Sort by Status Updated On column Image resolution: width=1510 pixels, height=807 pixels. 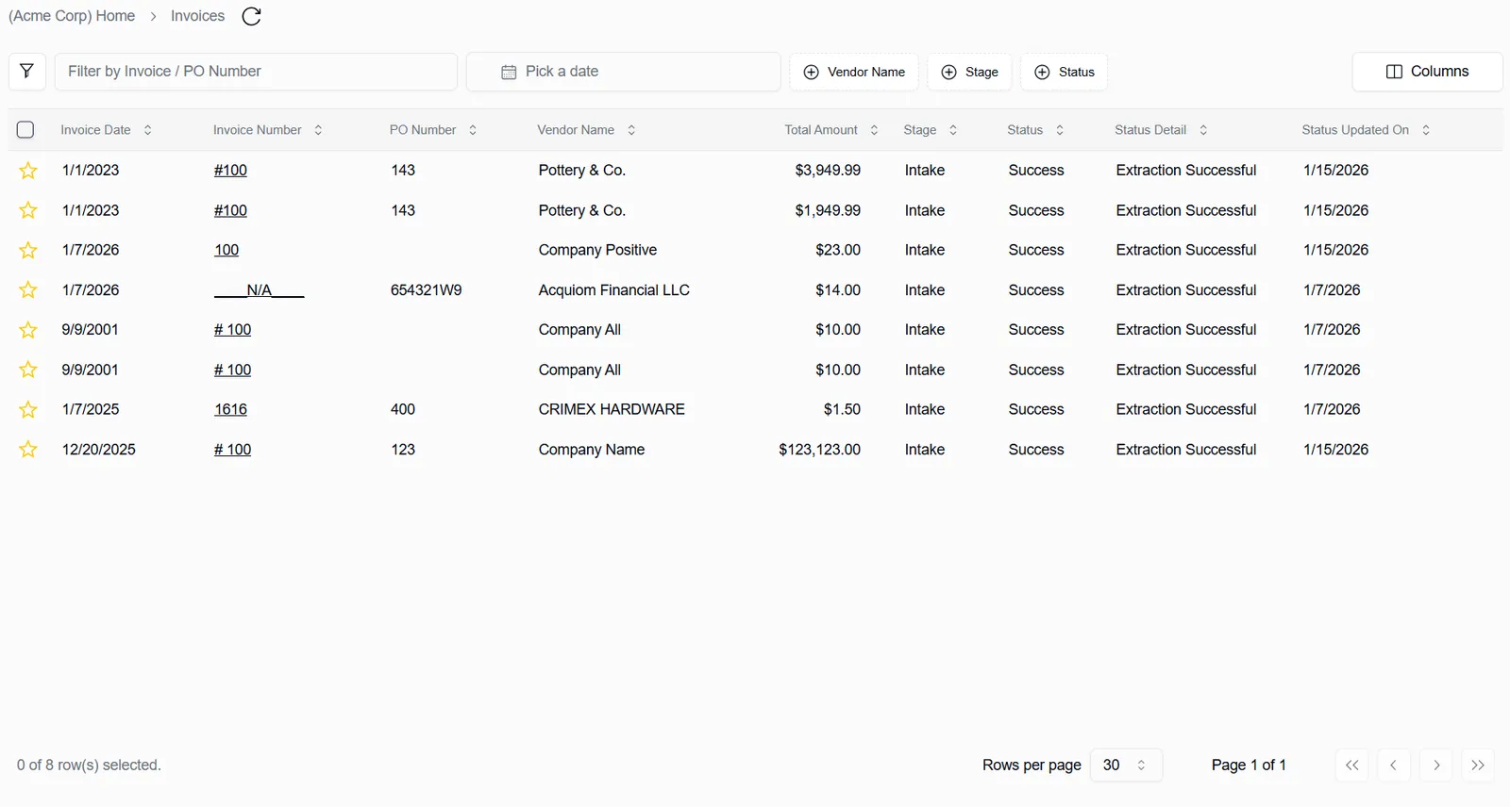click(x=1366, y=130)
